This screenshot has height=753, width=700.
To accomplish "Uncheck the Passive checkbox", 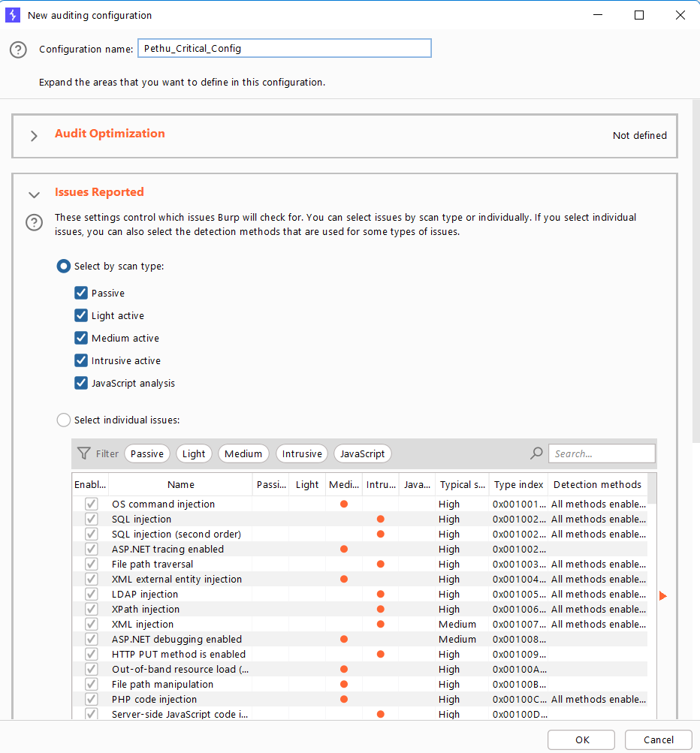I will [81, 293].
